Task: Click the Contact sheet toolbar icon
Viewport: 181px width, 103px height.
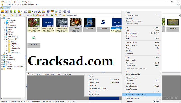Action: 60,11
